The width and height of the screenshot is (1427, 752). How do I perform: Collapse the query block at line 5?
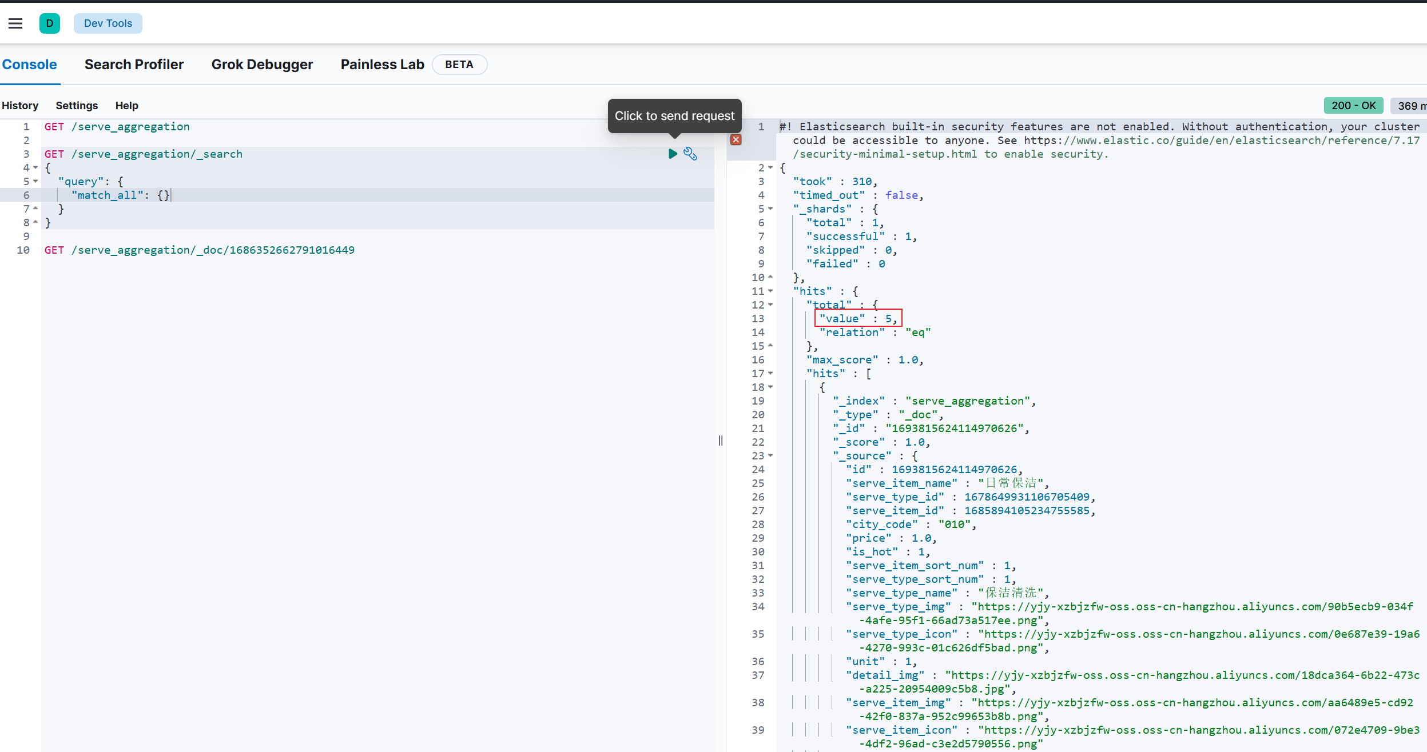click(x=35, y=181)
